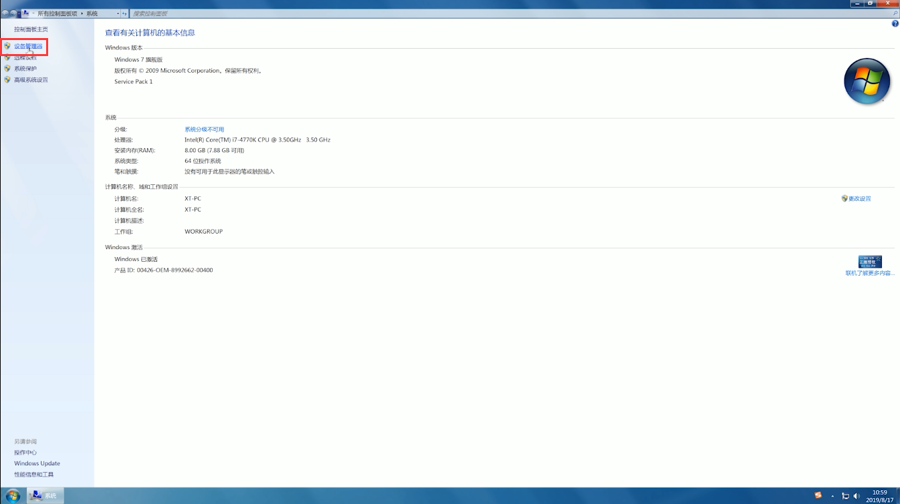Click the 系统 taskbar window button
The width and height of the screenshot is (900, 504).
pyautogui.click(x=45, y=495)
